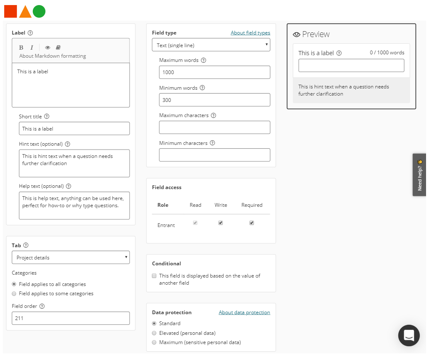This screenshot has height=358, width=429.
Task: Toggle italic formatting in Label editor
Action: coord(32,48)
